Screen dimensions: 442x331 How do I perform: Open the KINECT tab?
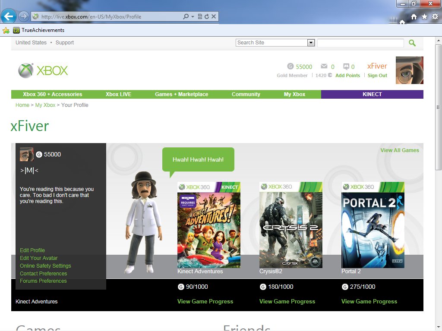pyautogui.click(x=372, y=94)
